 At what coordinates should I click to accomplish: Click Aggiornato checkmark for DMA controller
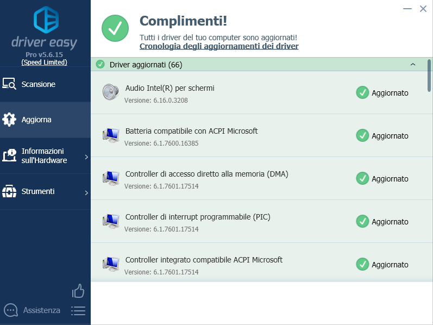362,178
